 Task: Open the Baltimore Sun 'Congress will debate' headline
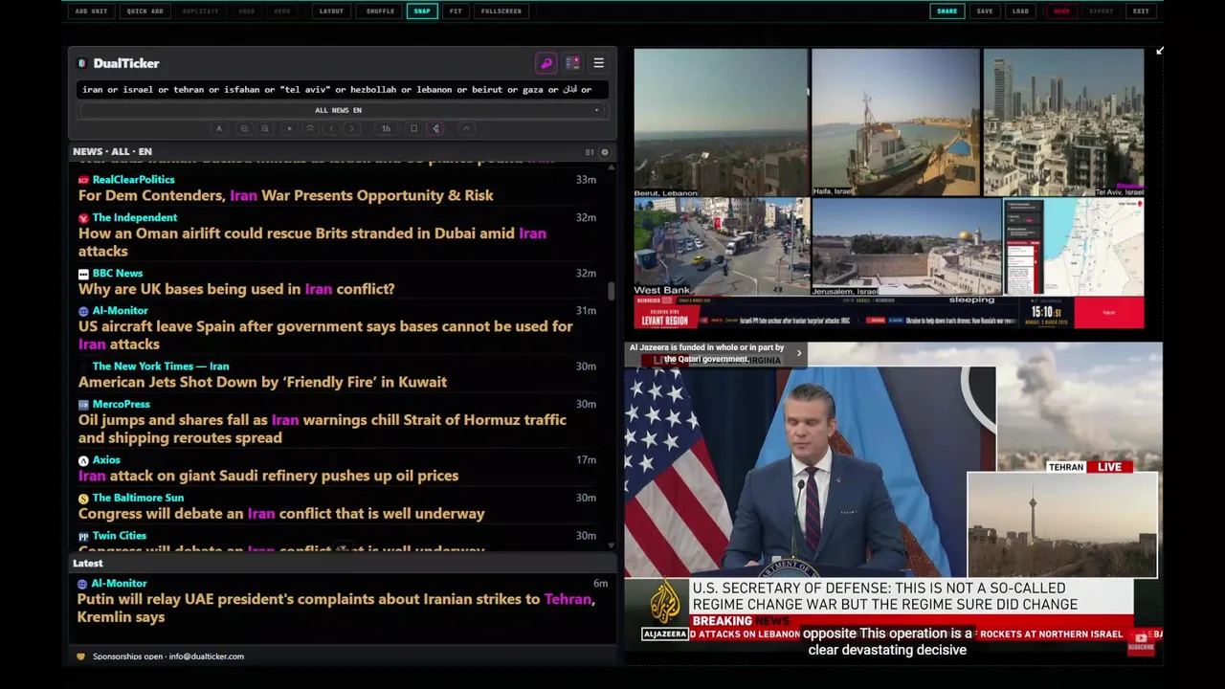[x=281, y=514]
